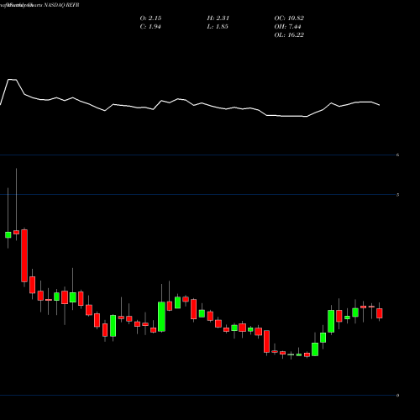Viewport: 420px width, 420px height.
Task: Click the NASDAQ REFR chart title
Action: pos(62,5)
